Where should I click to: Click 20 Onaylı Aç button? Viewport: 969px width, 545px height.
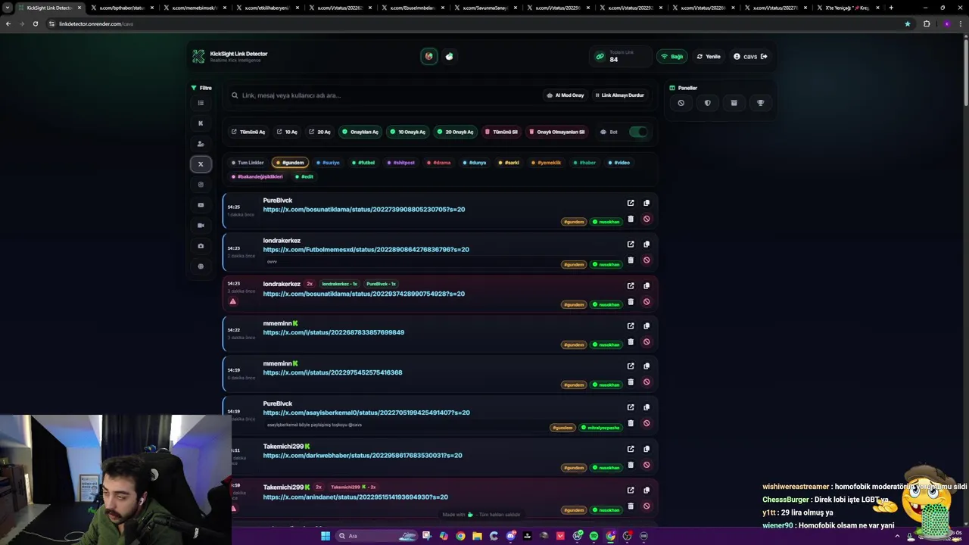[455, 132]
